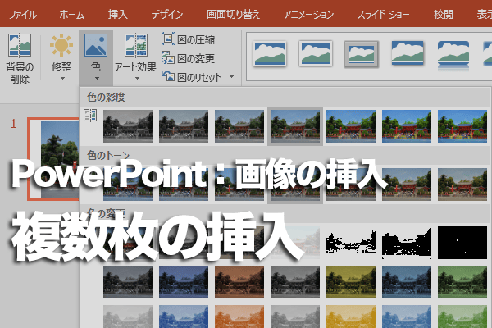
Task: Switch to the ホーム tab
Action: pyautogui.click(x=72, y=14)
